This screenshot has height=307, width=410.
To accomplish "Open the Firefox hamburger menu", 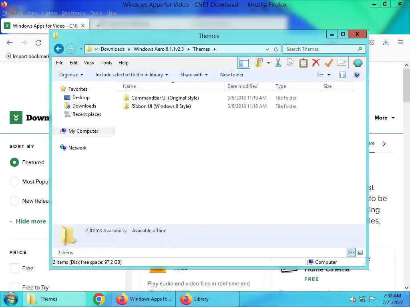I will tap(400, 42).
